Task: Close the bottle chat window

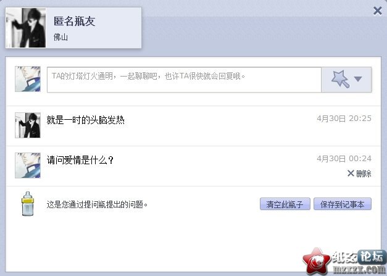Action: point(378,11)
